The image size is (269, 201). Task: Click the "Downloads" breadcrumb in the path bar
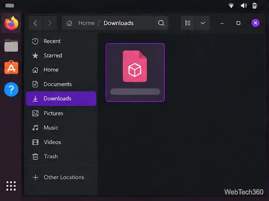(118, 23)
